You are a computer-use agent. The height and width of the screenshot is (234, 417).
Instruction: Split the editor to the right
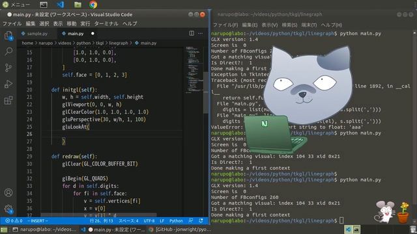tap(192, 33)
